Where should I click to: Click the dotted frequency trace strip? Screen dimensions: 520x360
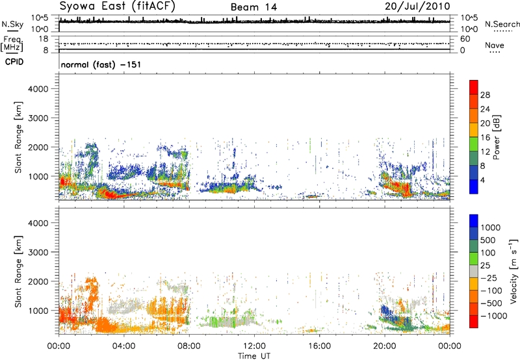click(x=254, y=44)
